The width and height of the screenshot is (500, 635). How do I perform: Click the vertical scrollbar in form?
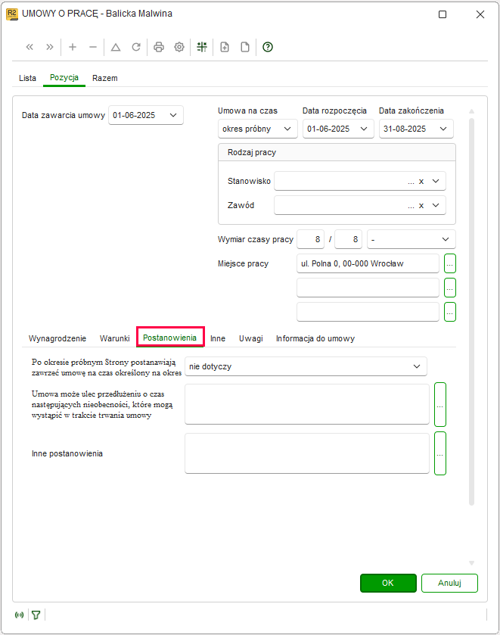[471, 312]
